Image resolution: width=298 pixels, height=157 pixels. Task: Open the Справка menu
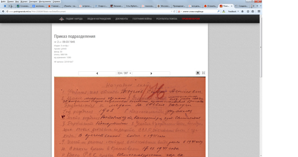click(56, 1)
